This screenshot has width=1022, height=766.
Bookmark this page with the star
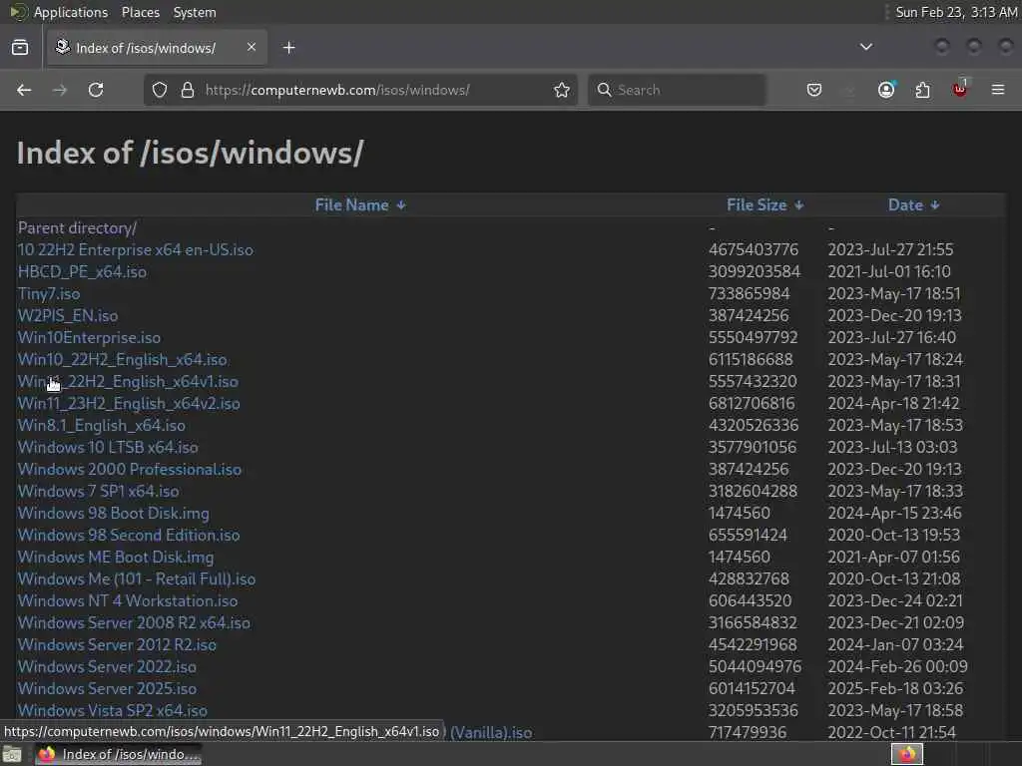pyautogui.click(x=562, y=90)
